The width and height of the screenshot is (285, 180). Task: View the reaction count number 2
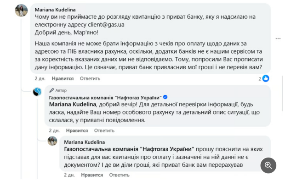(x=260, y=79)
